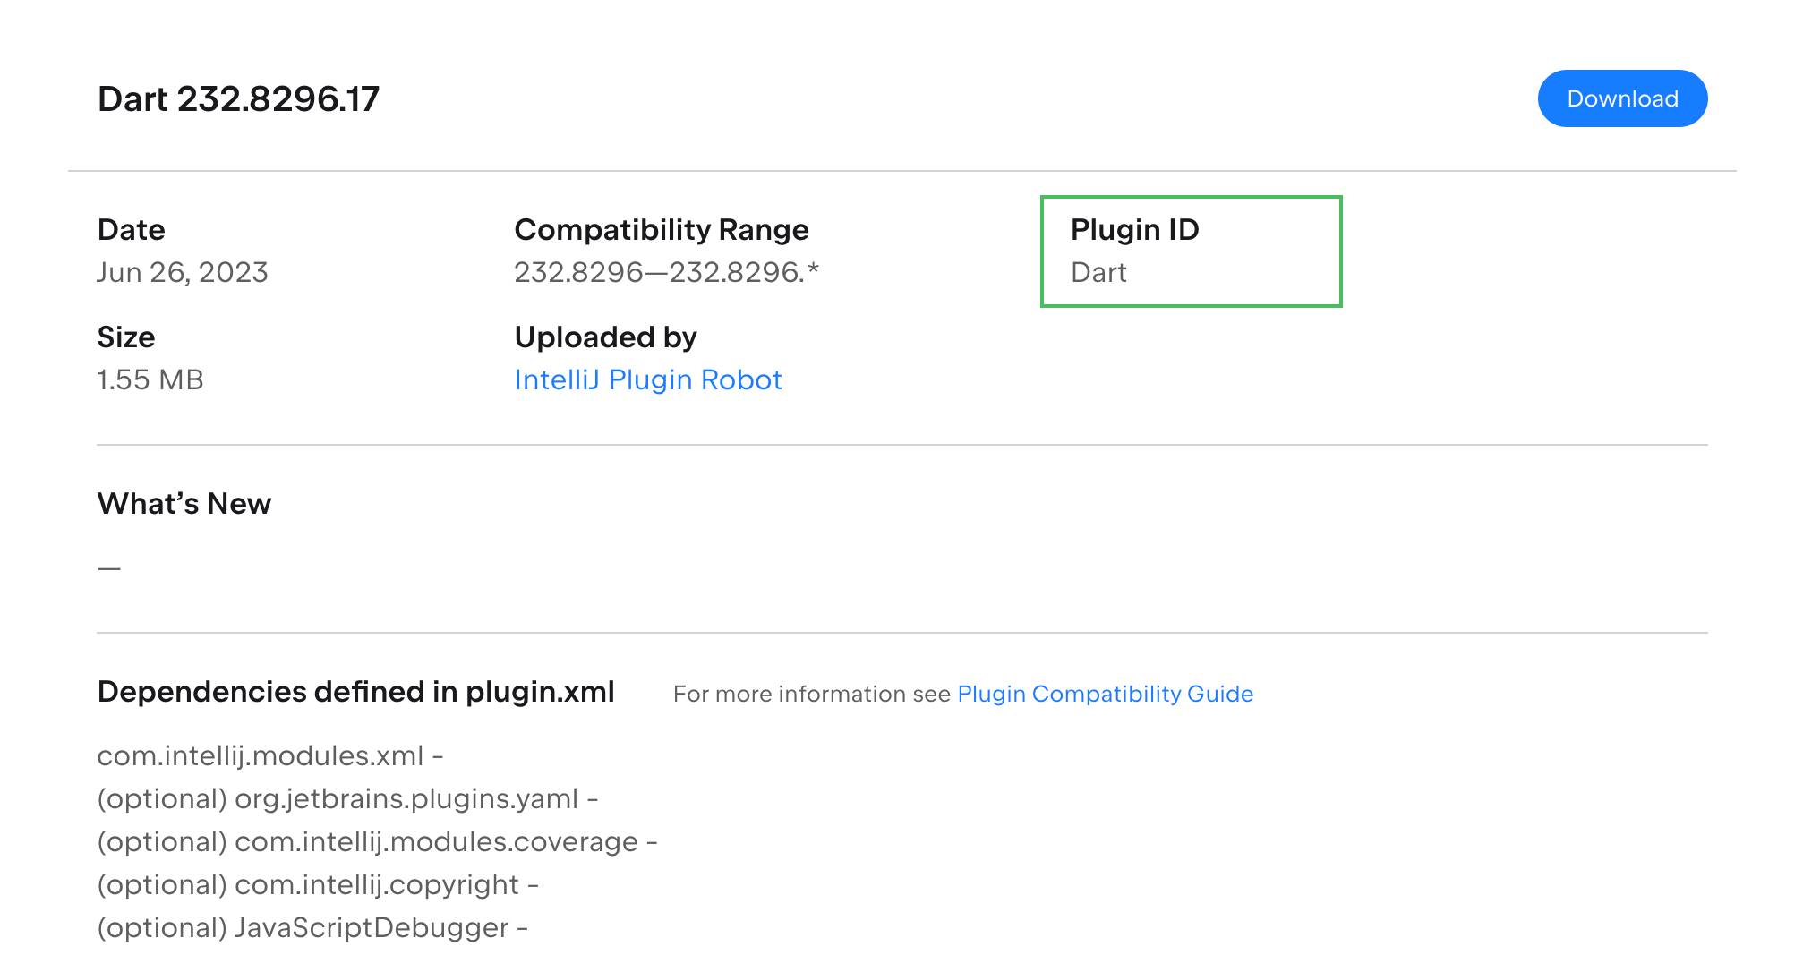The width and height of the screenshot is (1803, 972).
Task: Open the Plugin Compatibility Guide link
Action: 1106,694
